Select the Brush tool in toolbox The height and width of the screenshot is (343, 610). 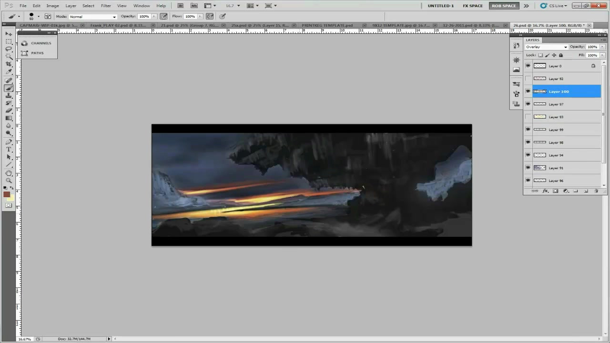pos(9,88)
